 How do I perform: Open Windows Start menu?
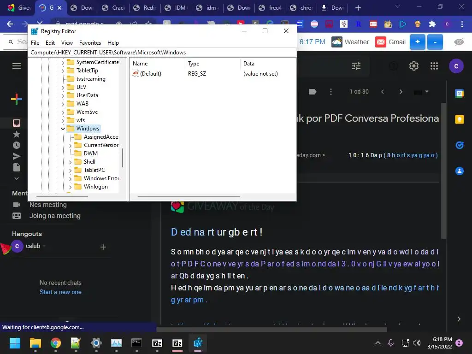click(x=15, y=343)
